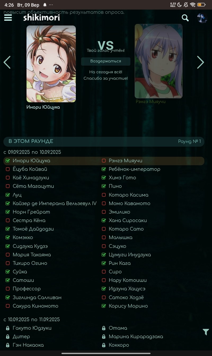Open notification bell in status bar

coord(45,5)
